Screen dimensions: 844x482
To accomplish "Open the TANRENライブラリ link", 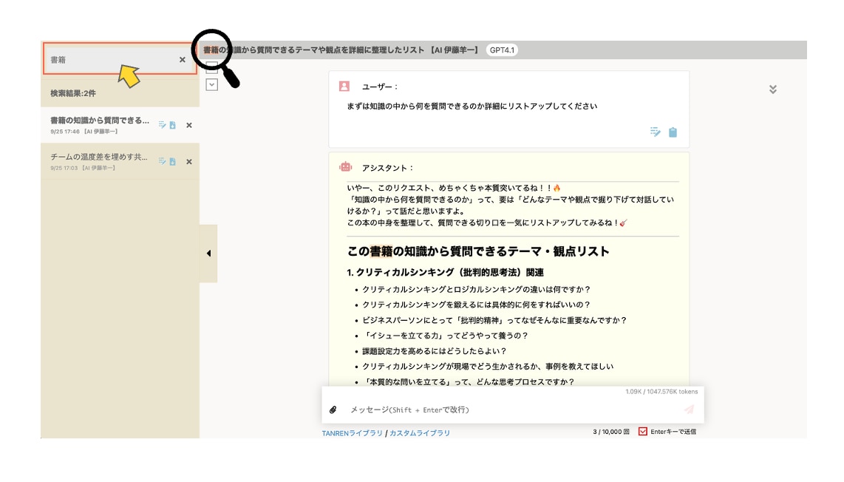I will (352, 433).
